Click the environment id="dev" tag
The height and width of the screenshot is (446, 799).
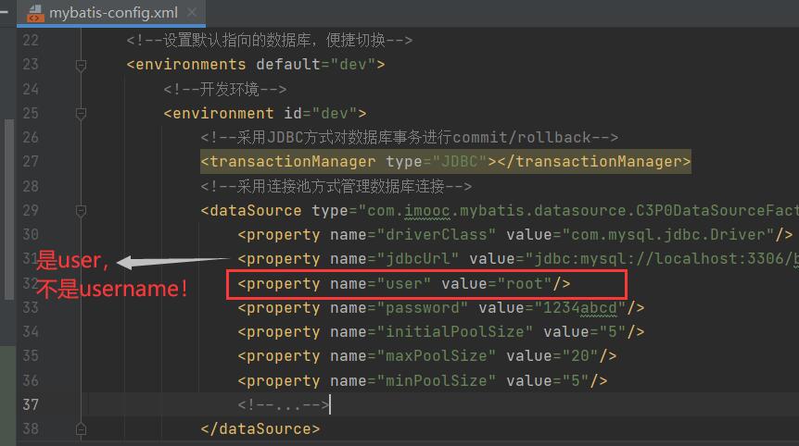[265, 113]
